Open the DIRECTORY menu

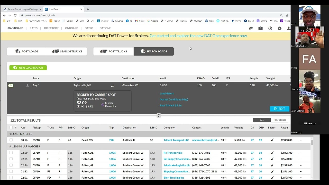pos(51,28)
